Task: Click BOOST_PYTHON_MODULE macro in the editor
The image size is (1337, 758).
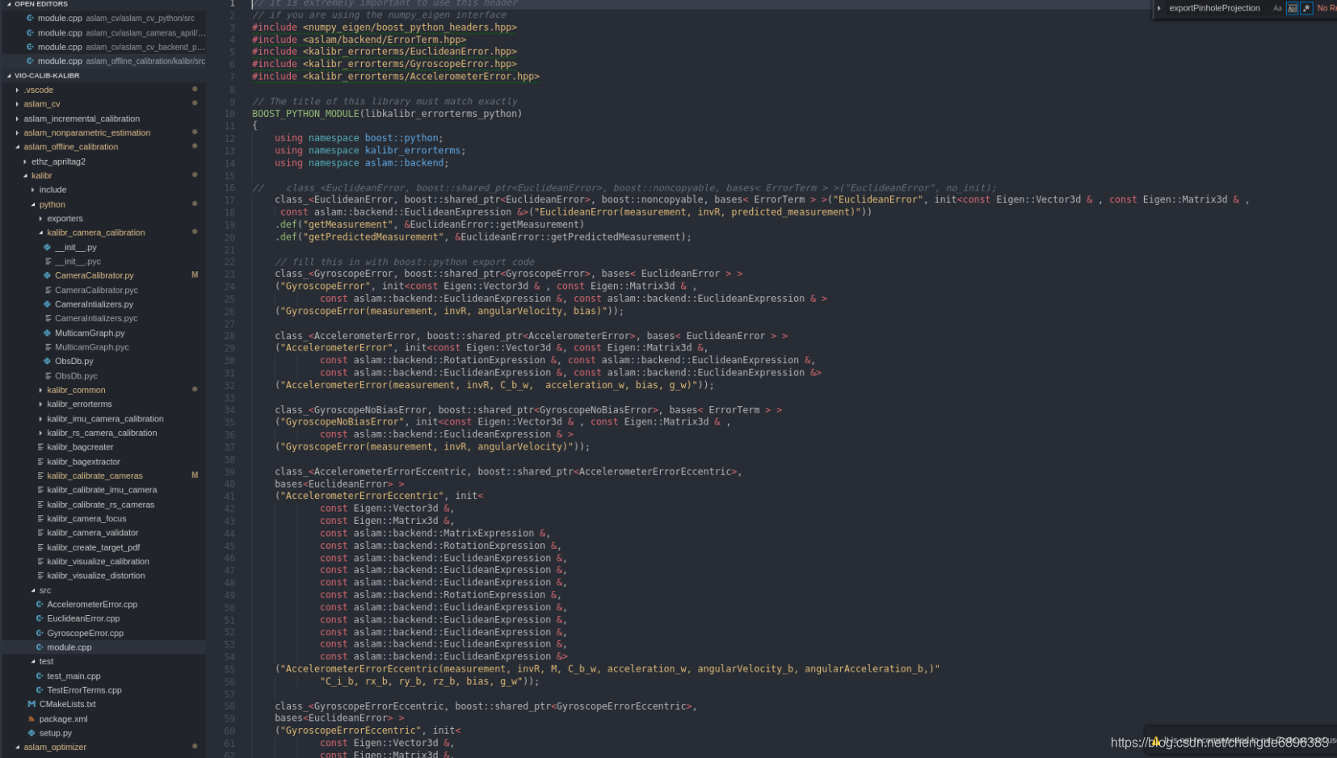Action: (305, 114)
